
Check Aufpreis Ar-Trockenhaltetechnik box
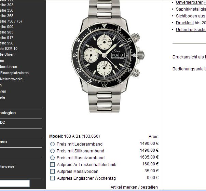point(52,164)
